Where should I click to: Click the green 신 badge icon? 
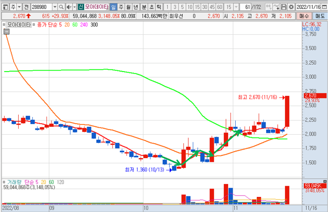(81, 7)
